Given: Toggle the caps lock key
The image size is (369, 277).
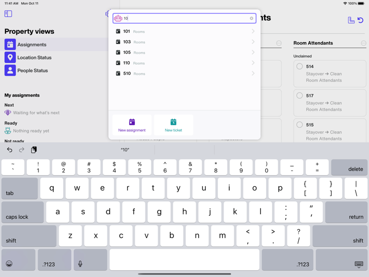Looking at the screenshot, I should pos(23,213).
